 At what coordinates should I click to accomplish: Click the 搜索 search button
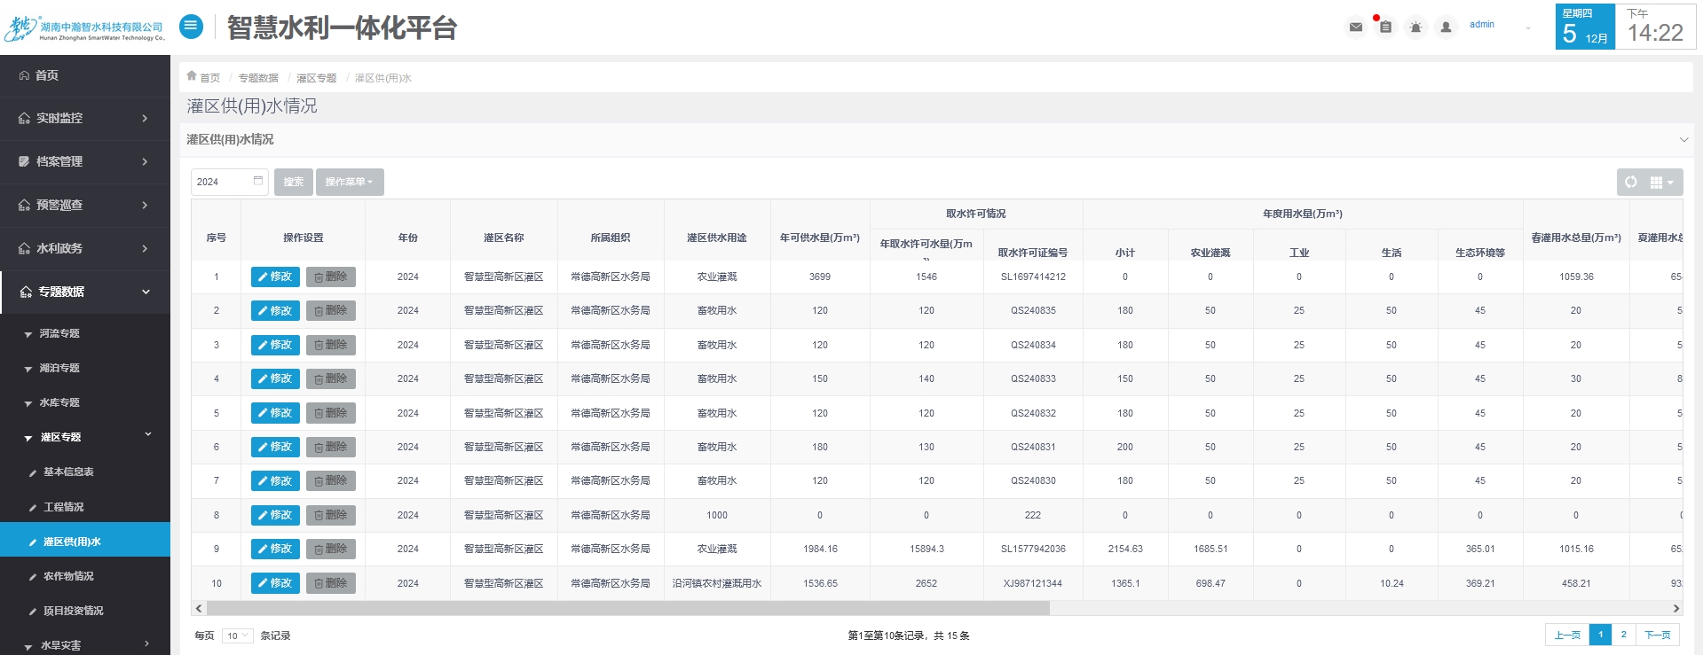click(x=293, y=182)
